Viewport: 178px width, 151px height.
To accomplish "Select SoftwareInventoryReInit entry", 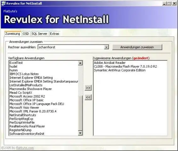I will tap(43, 134).
